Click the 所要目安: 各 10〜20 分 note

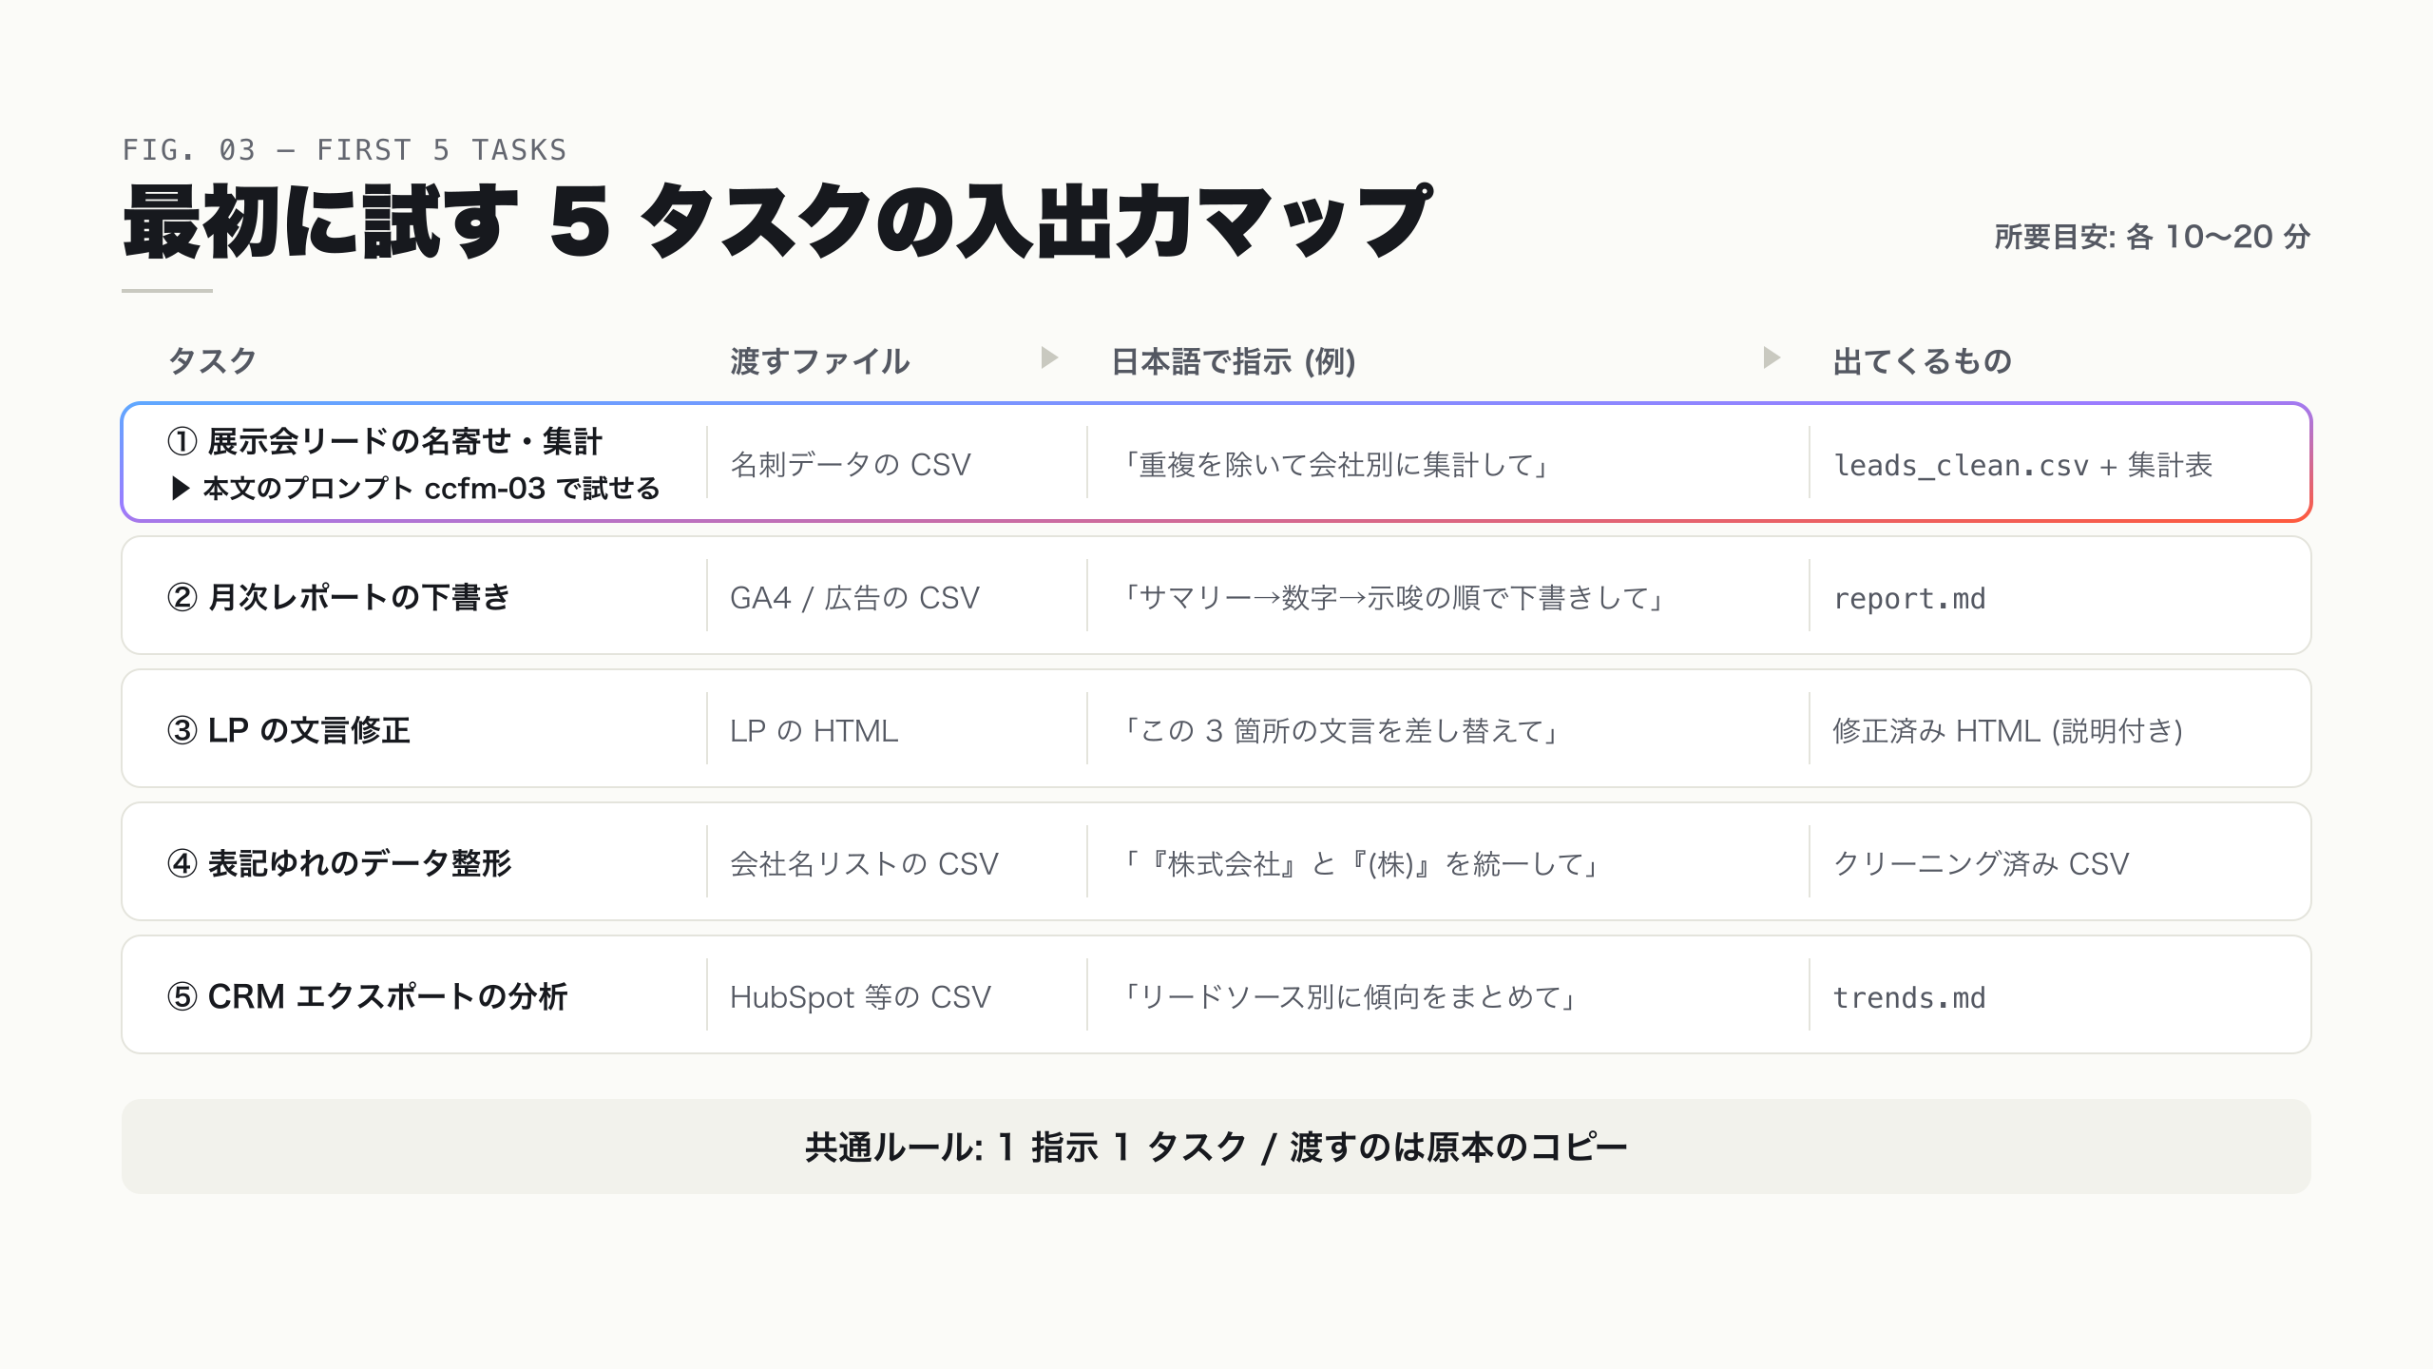(x=2153, y=237)
